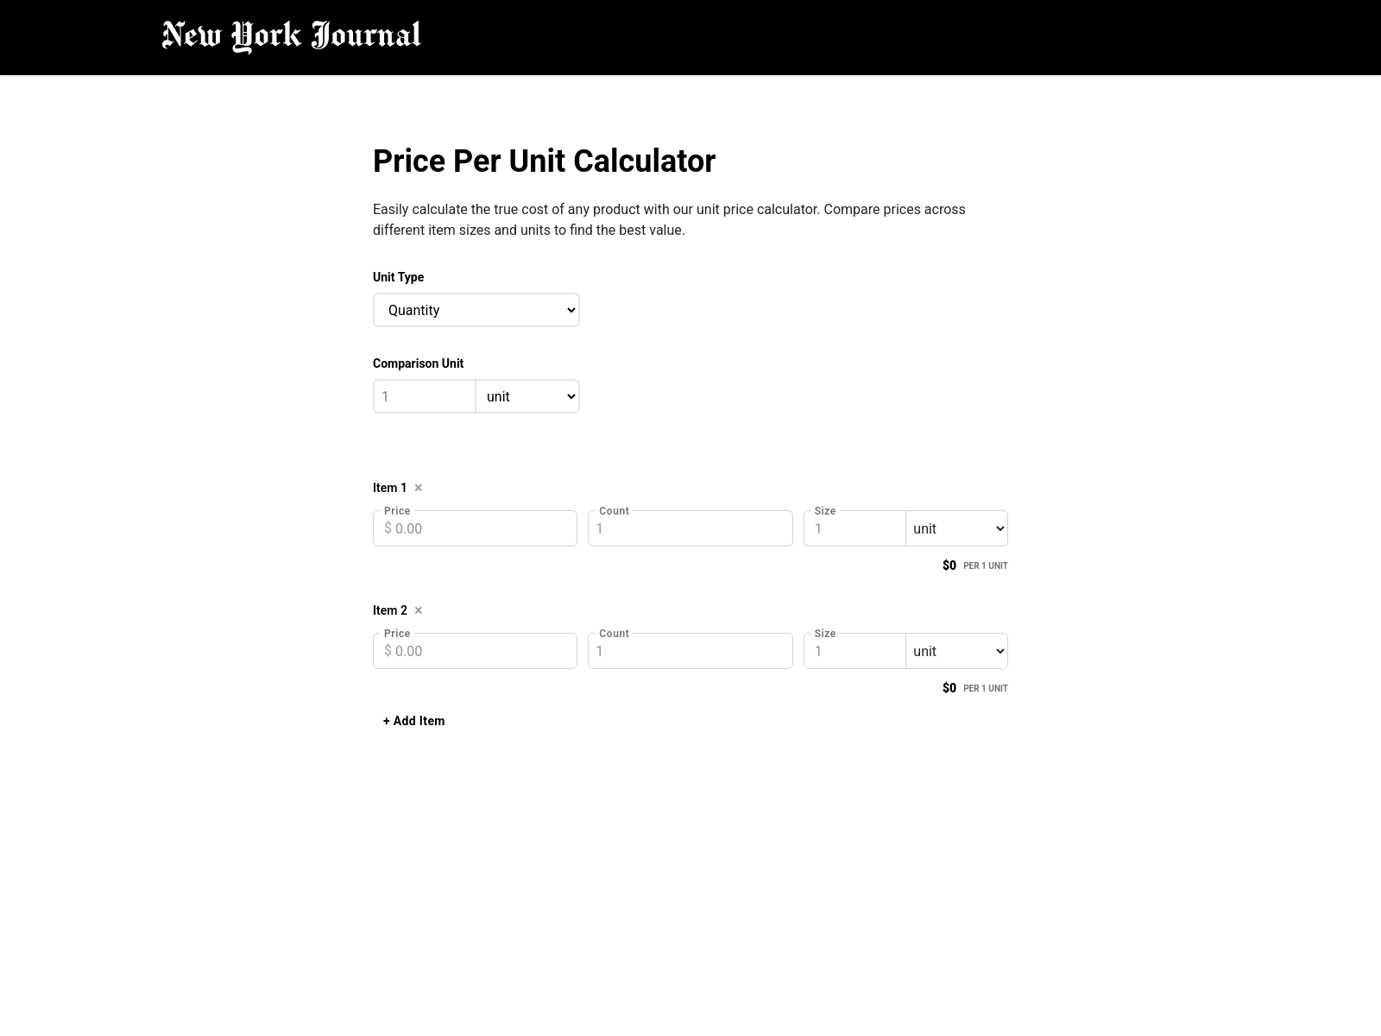
Task: Focus the Comparison Unit number field
Action: click(425, 396)
